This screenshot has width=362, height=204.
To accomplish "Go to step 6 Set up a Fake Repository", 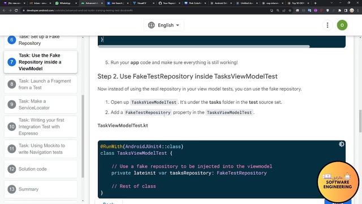I will point(41,41).
